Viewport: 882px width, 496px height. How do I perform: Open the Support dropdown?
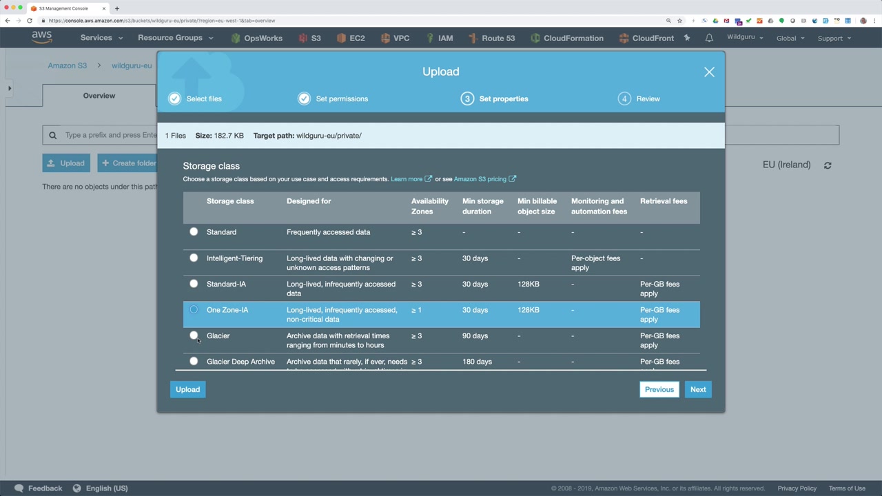coord(834,38)
